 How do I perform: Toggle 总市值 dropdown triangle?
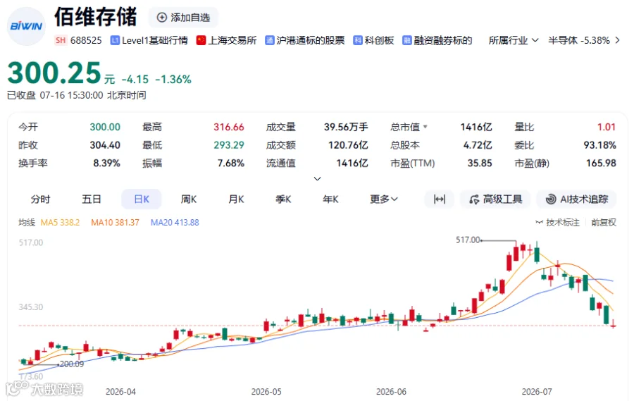click(425, 127)
